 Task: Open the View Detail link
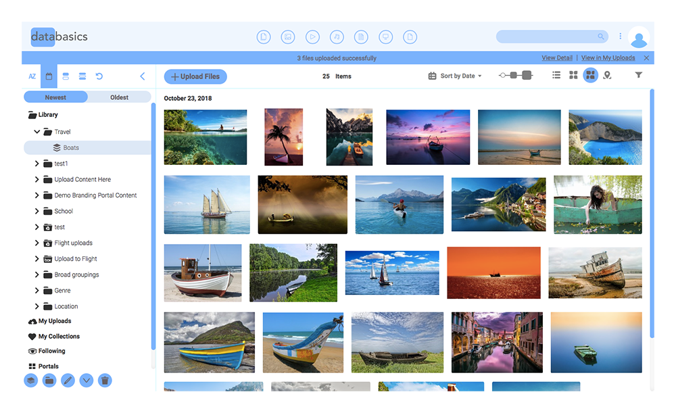pos(557,57)
